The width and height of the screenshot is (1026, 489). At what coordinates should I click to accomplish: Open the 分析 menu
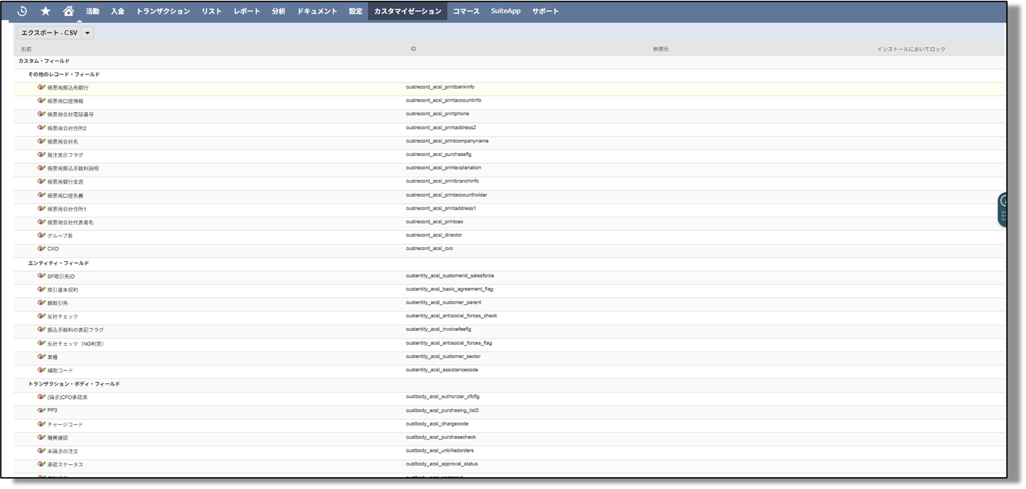tap(278, 11)
